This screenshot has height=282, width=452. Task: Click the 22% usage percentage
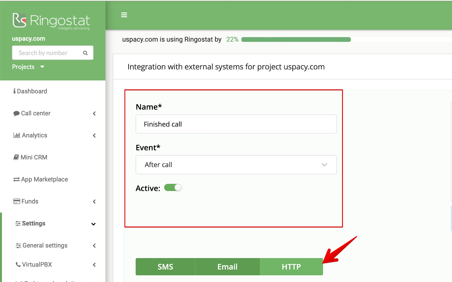point(232,40)
